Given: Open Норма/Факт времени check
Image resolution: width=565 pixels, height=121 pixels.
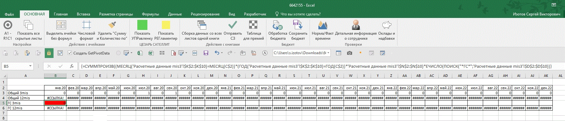Looking at the screenshot, I should 322,30.
